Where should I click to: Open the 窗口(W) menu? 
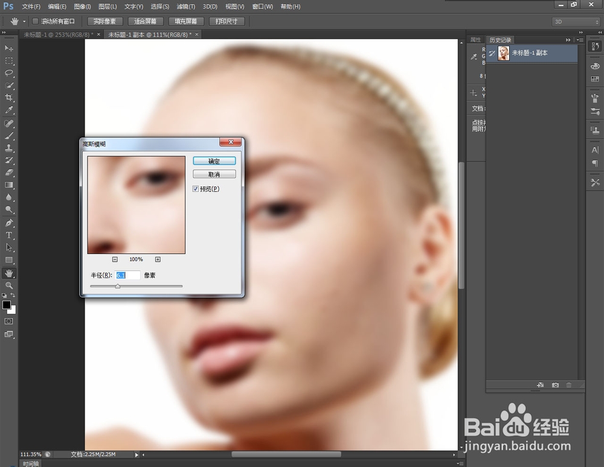coord(263,7)
